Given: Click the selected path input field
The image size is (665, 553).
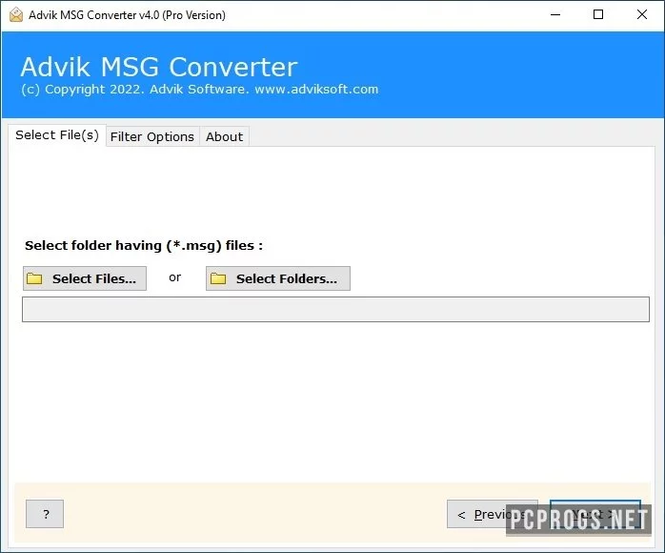Looking at the screenshot, I should (335, 309).
